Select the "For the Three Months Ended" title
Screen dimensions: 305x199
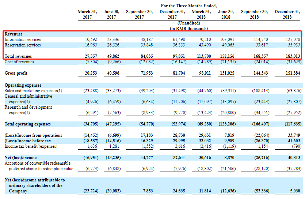tap(189, 6)
